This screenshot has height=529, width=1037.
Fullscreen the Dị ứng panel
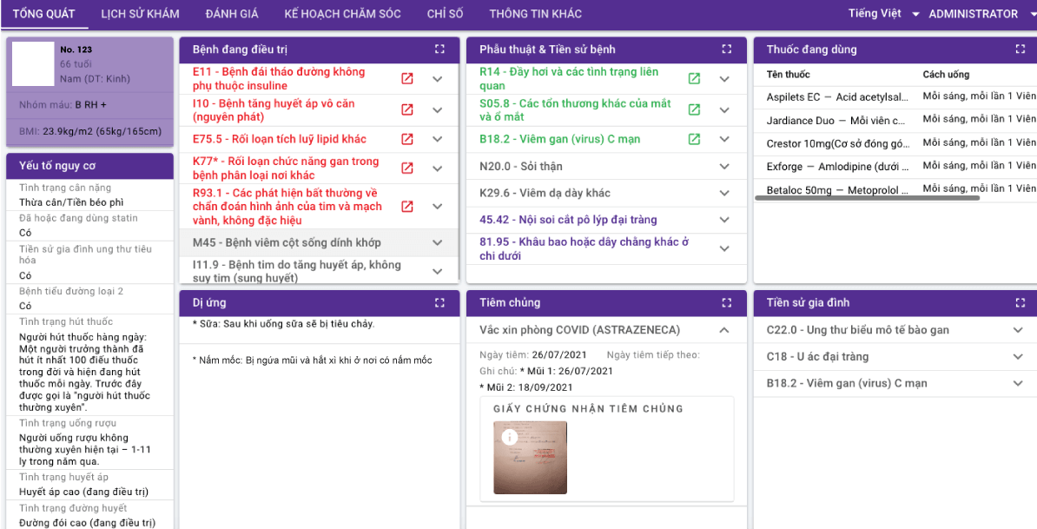[439, 303]
